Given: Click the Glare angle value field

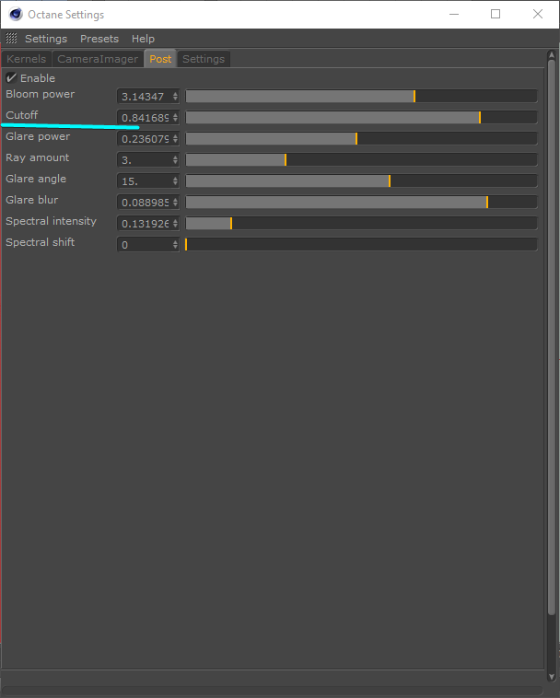Looking at the screenshot, I should pos(147,181).
